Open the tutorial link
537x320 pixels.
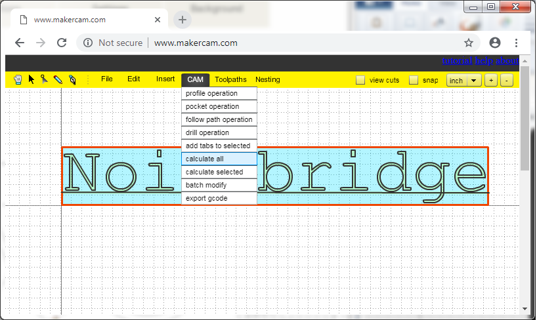pyautogui.click(x=457, y=61)
